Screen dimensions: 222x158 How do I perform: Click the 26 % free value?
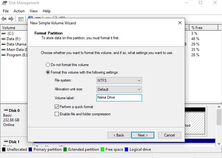[x=195, y=55]
